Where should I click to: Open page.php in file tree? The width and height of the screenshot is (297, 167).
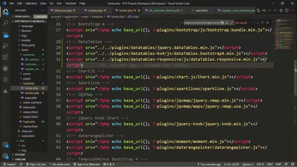tap(31, 98)
